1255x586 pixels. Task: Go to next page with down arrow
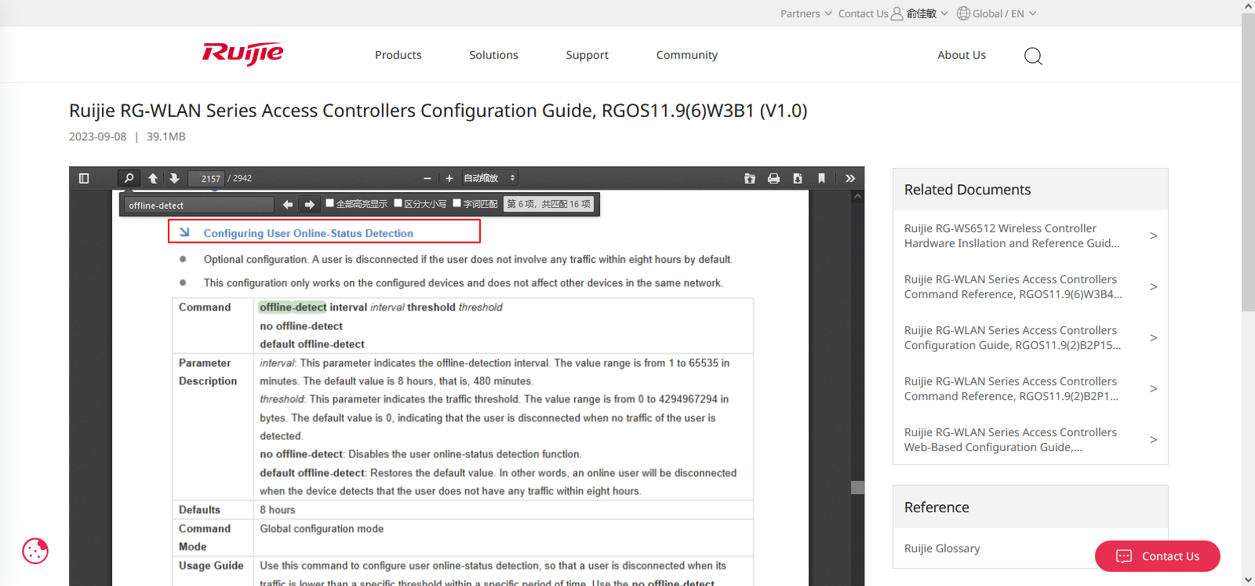point(174,179)
